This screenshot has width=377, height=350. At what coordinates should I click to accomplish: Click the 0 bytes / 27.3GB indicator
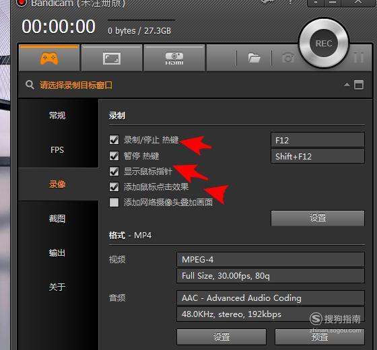pos(139,31)
